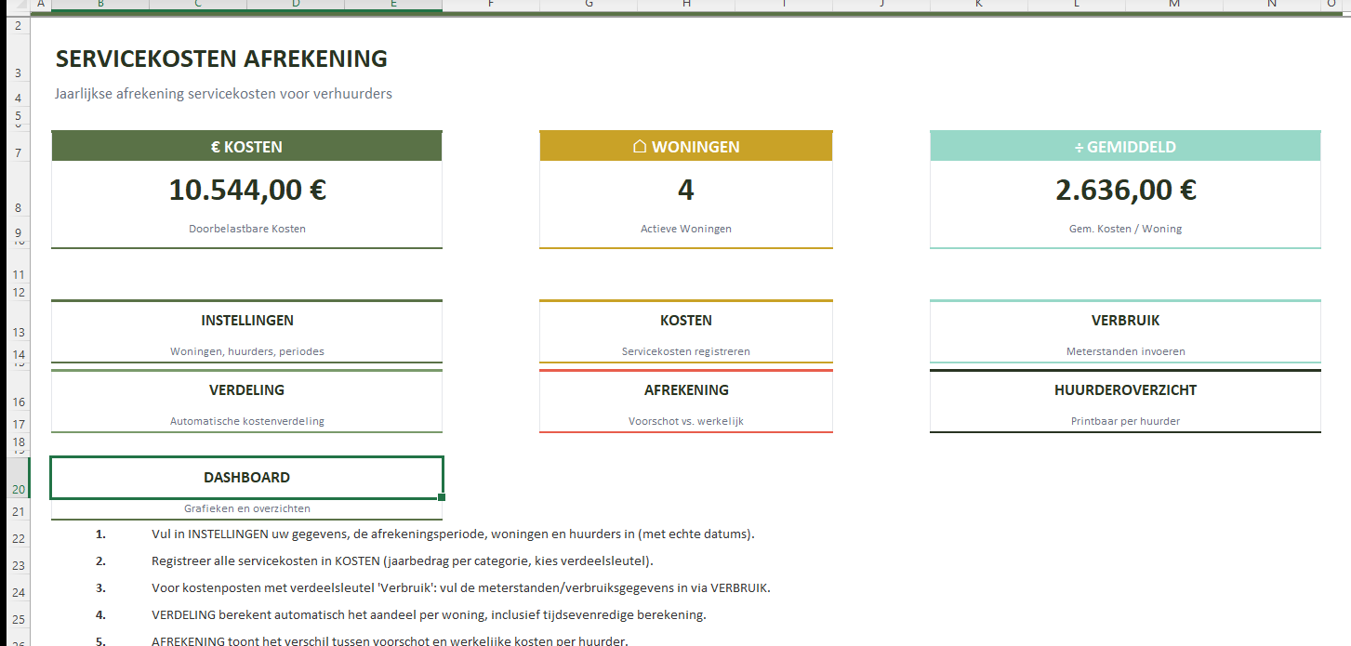Click the fill handle of the DASHBOARD cell
1351x646 pixels.
click(x=442, y=497)
